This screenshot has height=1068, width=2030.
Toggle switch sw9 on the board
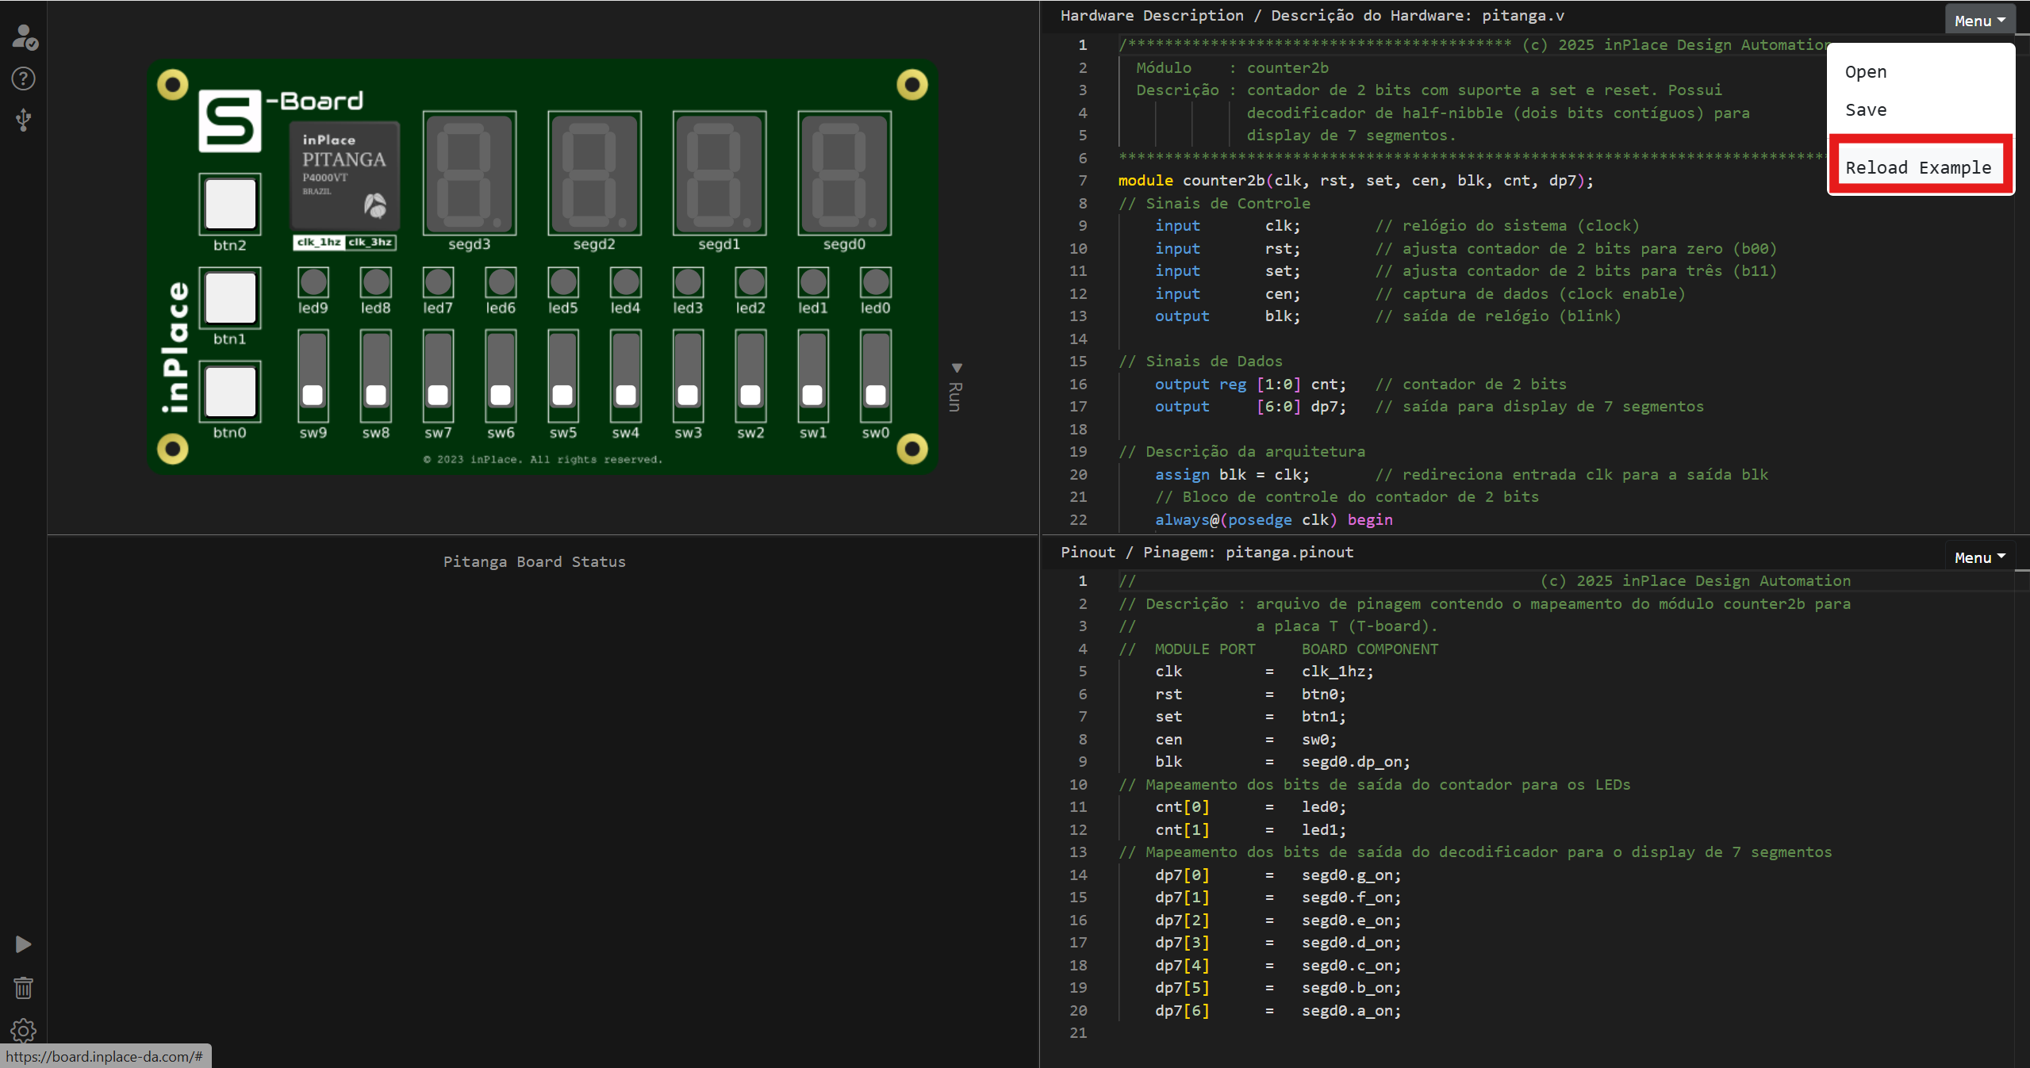click(x=313, y=377)
